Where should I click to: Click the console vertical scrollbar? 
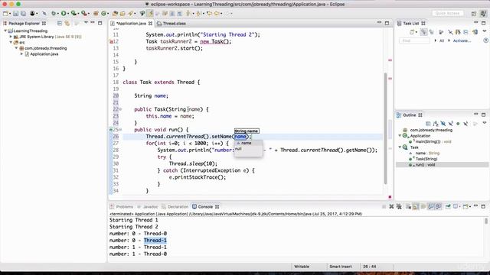coord(486,221)
